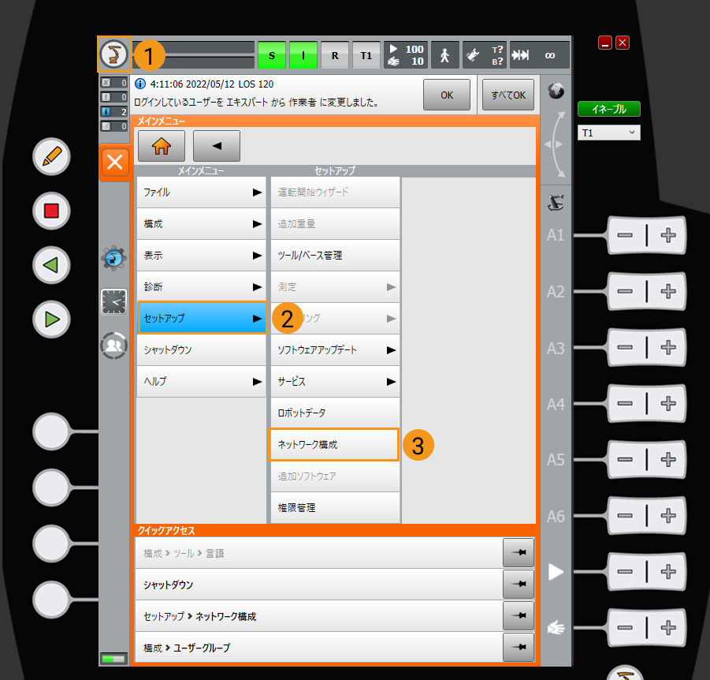Pin the 構成 > ユーザーグループ quick access entry
Screen dimensions: 710x680
point(519,648)
